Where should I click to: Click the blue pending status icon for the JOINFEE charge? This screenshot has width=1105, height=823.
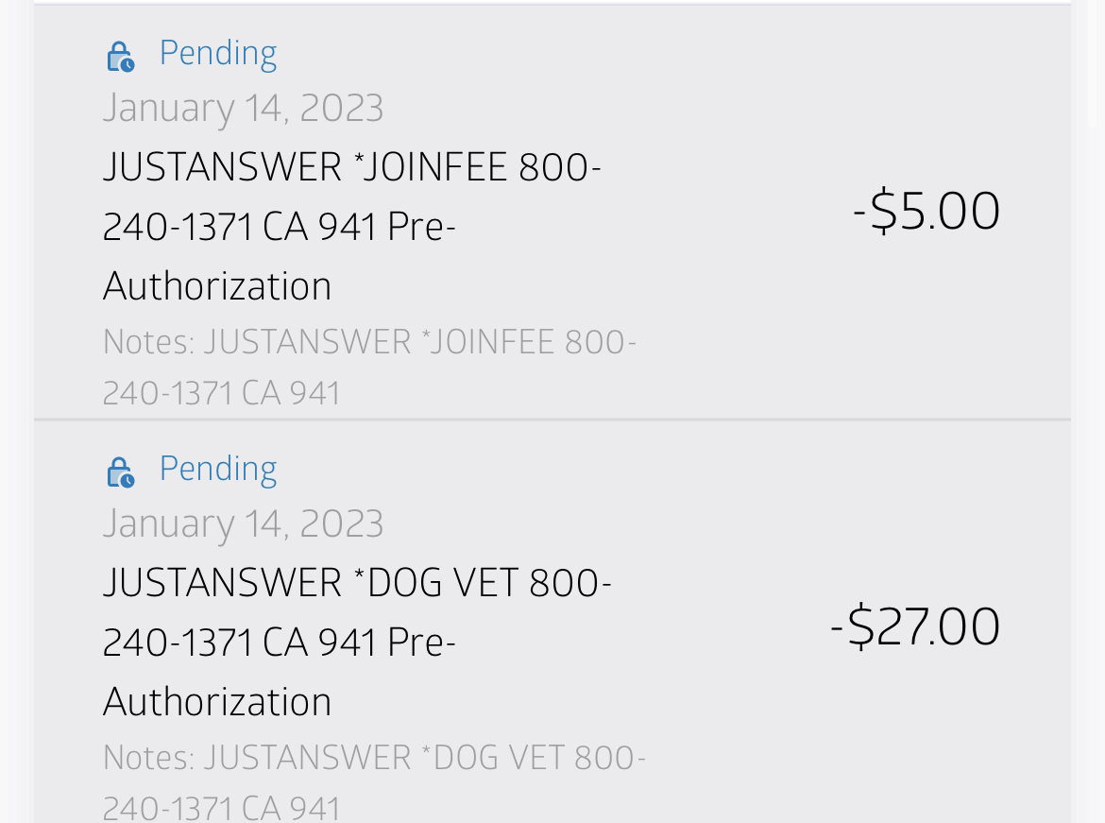tap(119, 54)
